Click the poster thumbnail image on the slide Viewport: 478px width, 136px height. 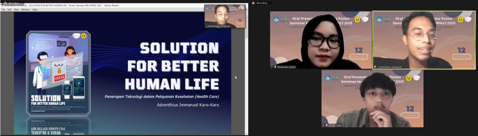(x=58, y=73)
